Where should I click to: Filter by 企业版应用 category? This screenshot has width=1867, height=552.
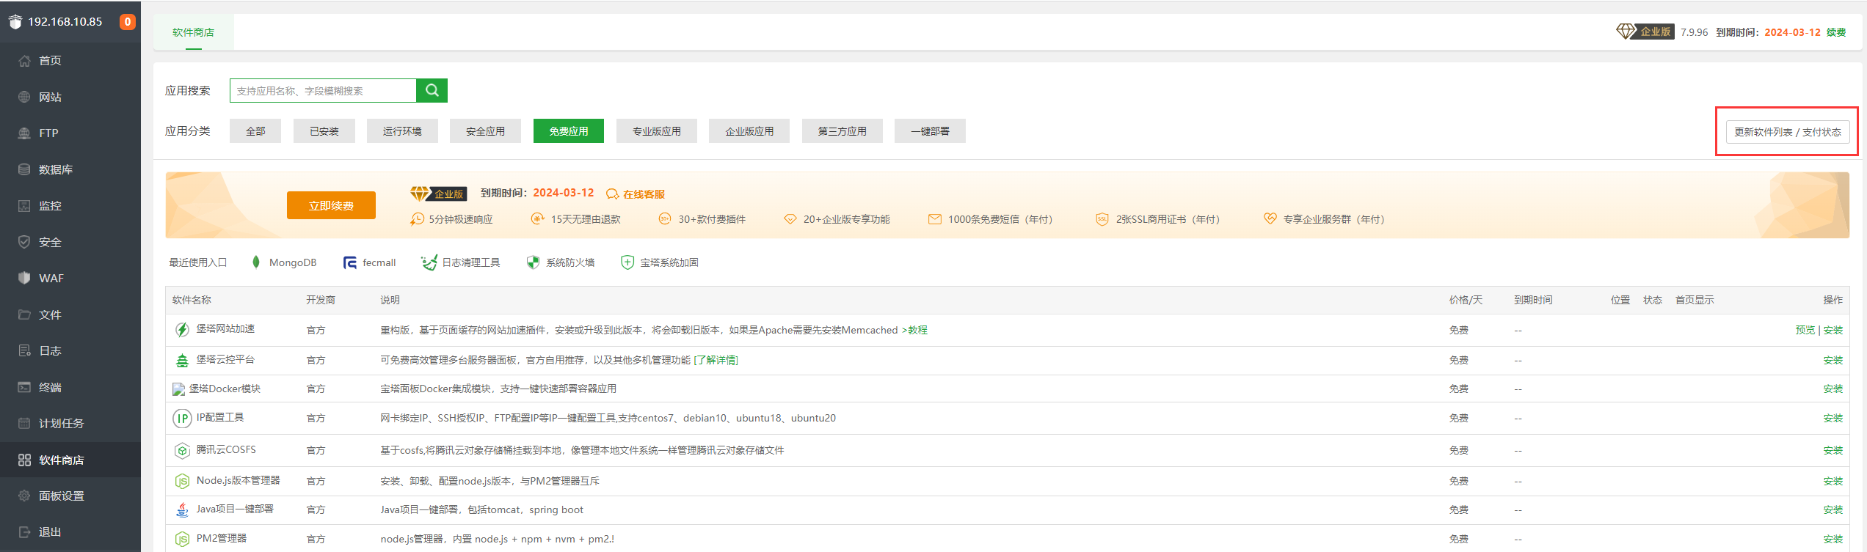(x=749, y=131)
